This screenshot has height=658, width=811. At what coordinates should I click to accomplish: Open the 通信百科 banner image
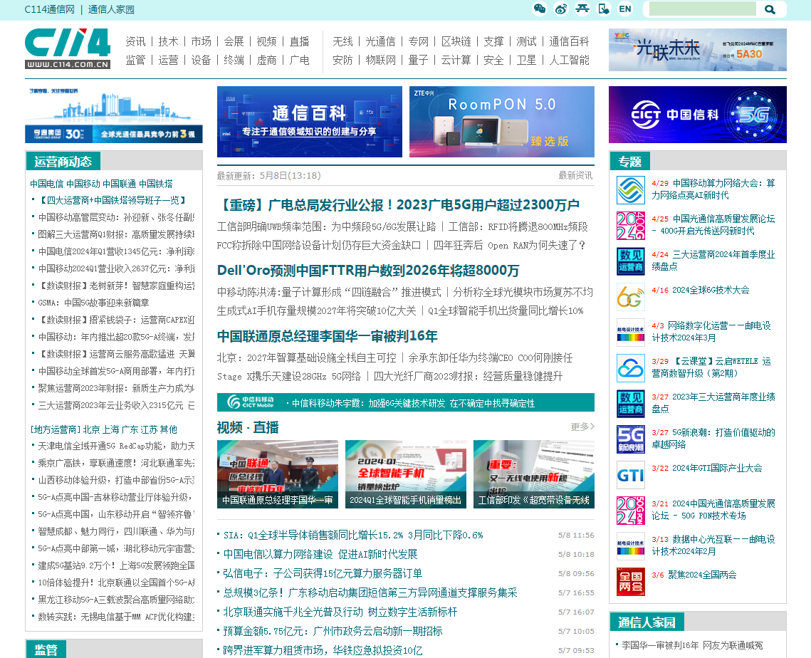[310, 122]
